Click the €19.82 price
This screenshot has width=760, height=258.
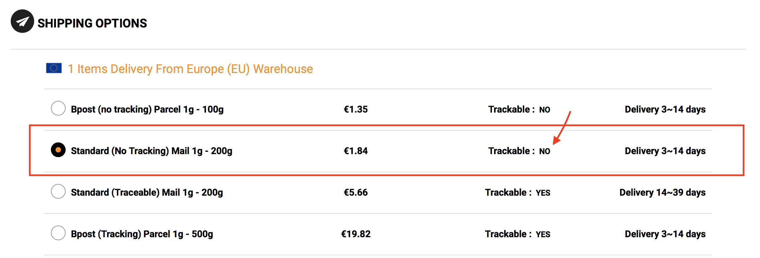(356, 234)
